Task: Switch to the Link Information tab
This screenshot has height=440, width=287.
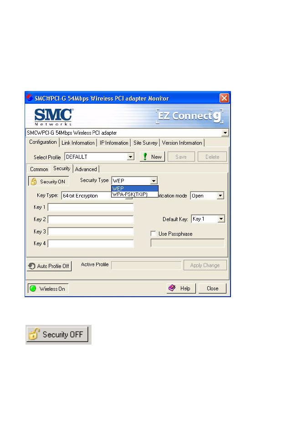Action: pos(78,143)
